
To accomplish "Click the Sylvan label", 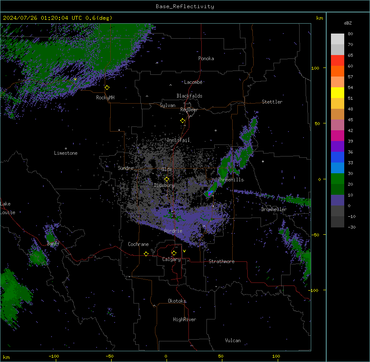I will click(167, 105).
